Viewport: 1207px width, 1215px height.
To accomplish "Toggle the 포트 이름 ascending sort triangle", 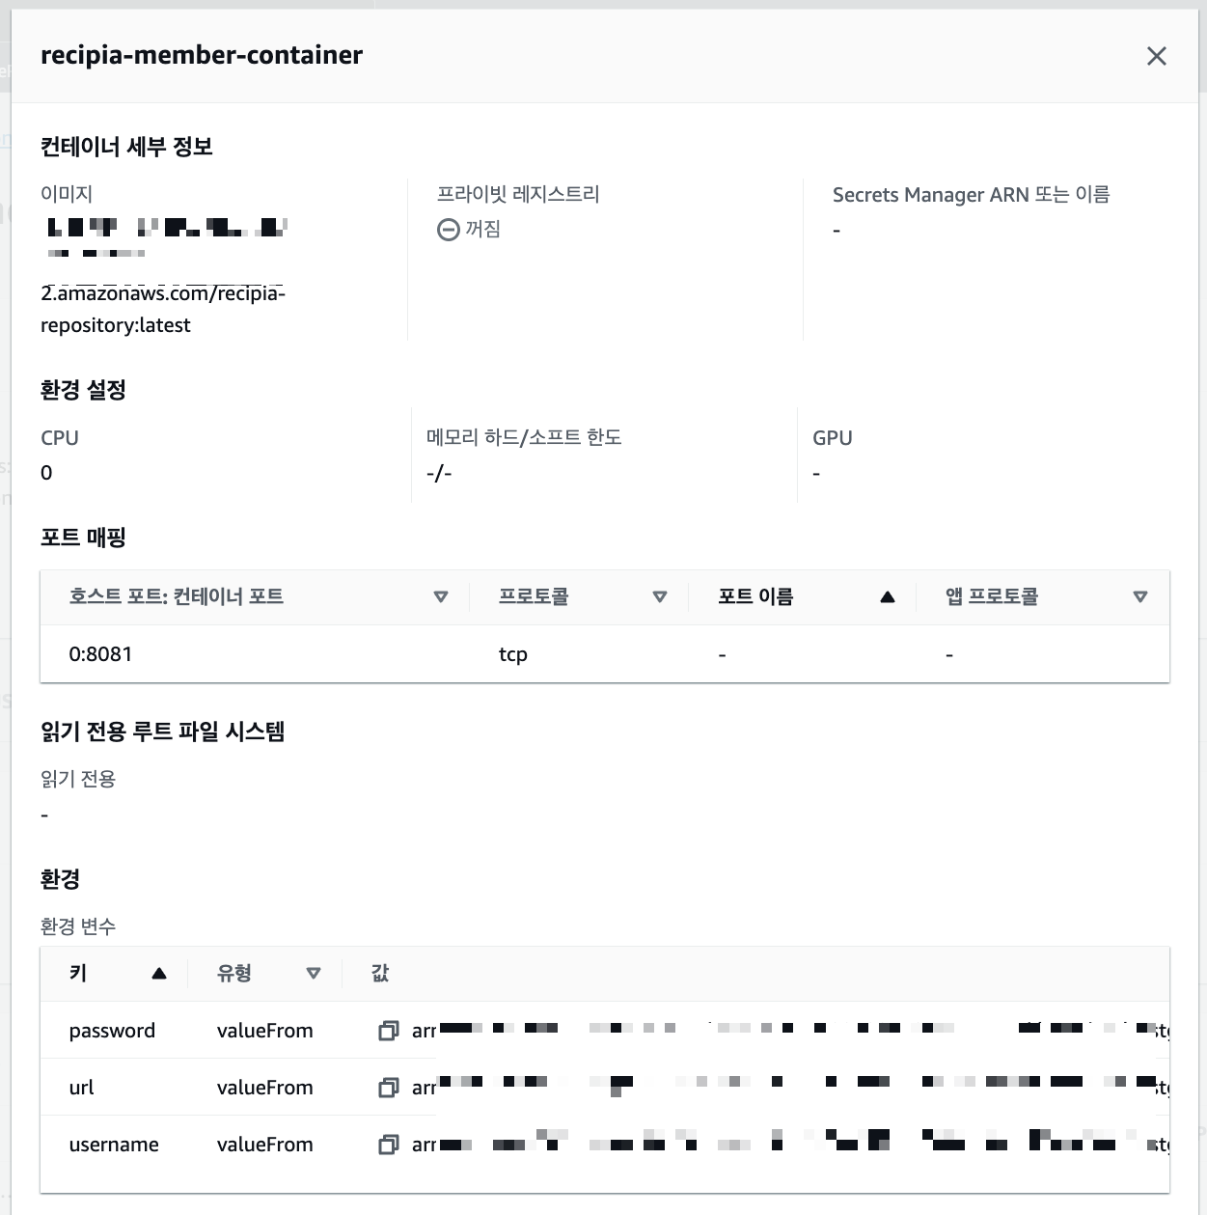I will coord(886,596).
